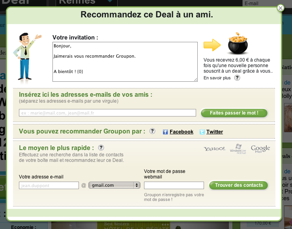Click the 'Votre invitation :' label
The image size is (292, 229).
click(75, 38)
